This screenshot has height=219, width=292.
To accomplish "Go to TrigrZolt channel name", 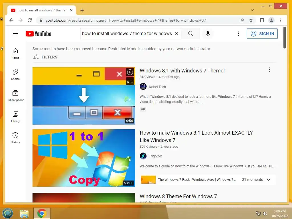I will coord(155,156).
